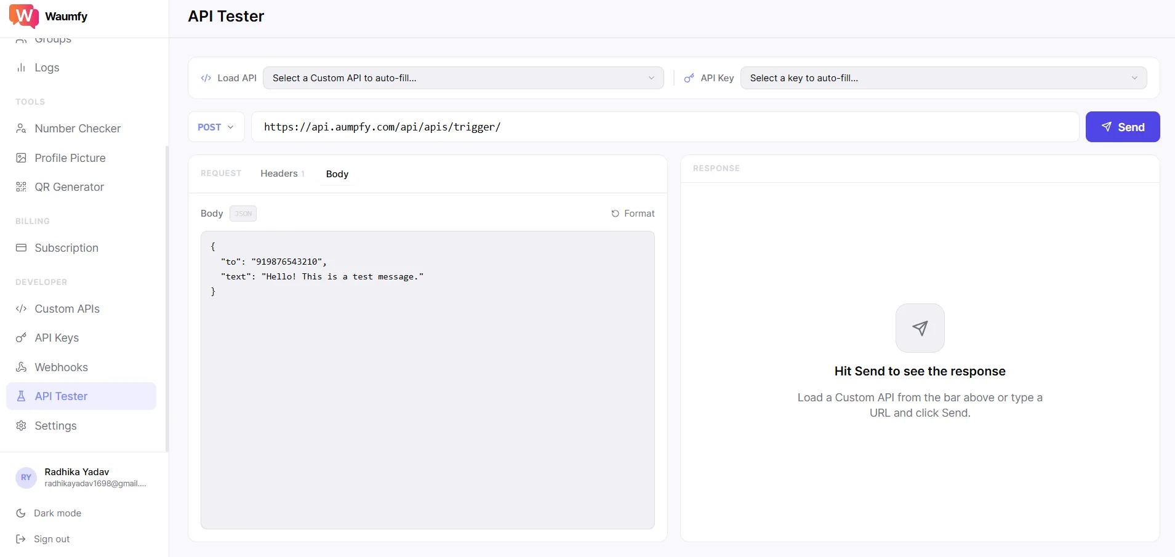Click the Subscription card icon
The image size is (1175, 557).
(21, 248)
